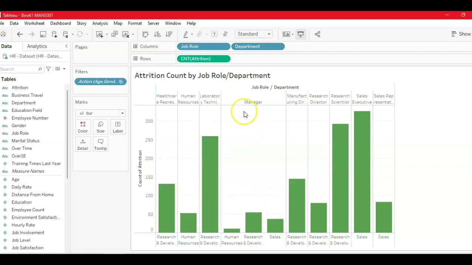472x265 pixels.
Task: Open the Help menu
Action: [191, 23]
